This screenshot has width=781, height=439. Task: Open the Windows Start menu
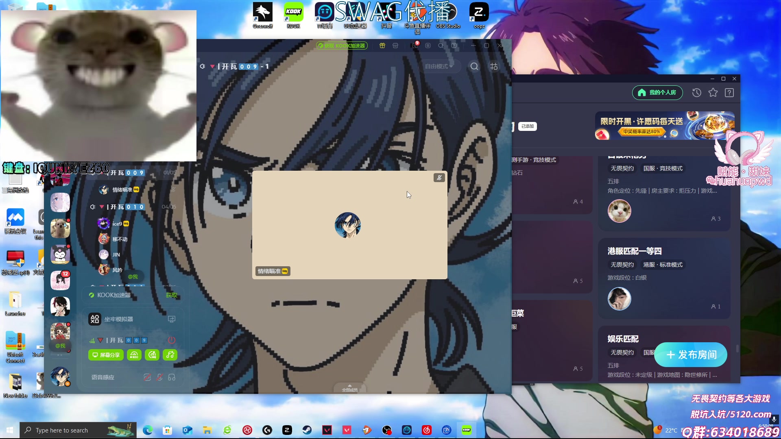click(x=10, y=430)
